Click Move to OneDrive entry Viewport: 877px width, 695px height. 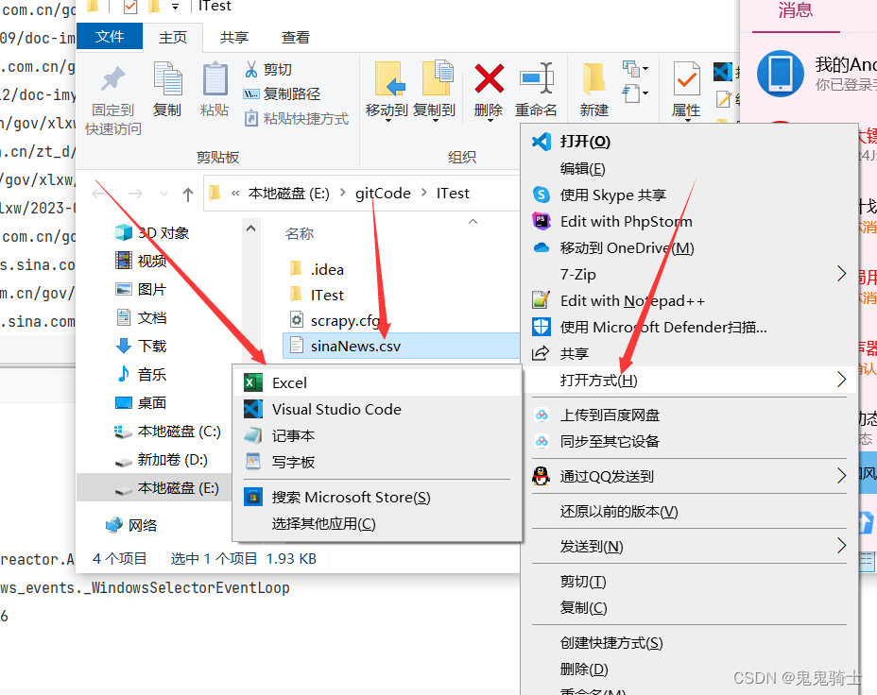pos(689,247)
